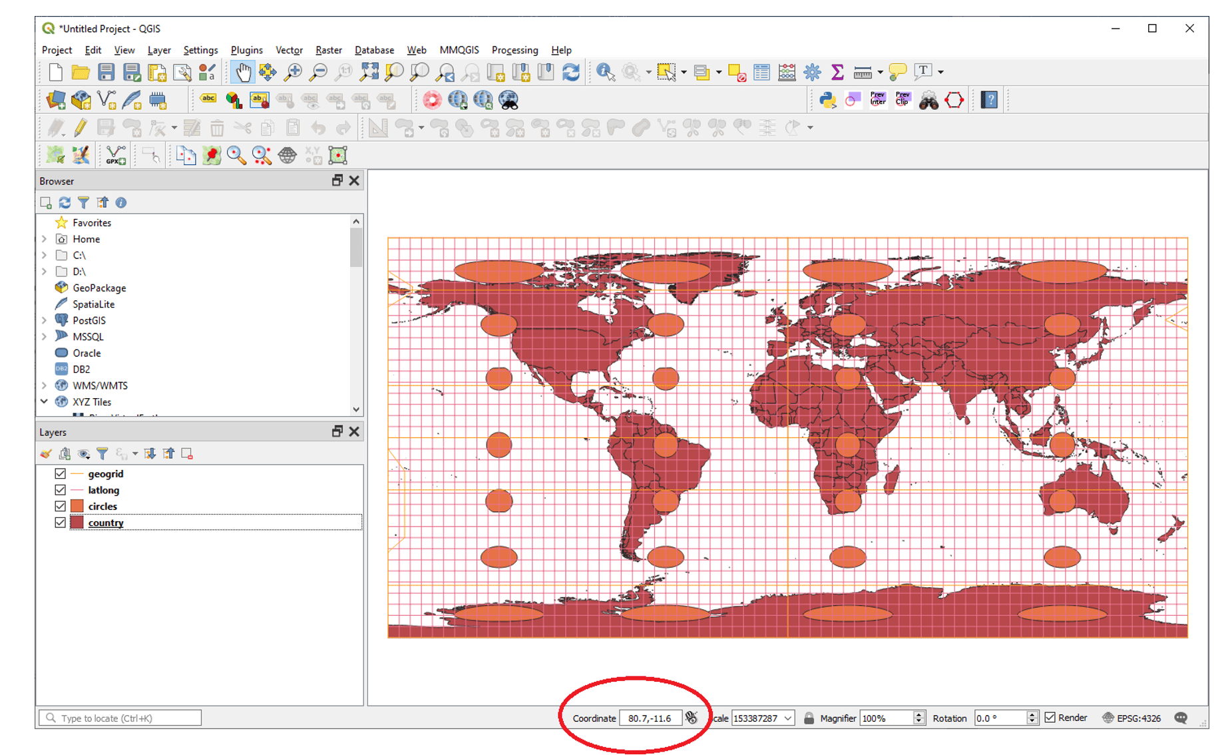Select the Pan Map tool
The image size is (1230, 755).
(x=243, y=71)
